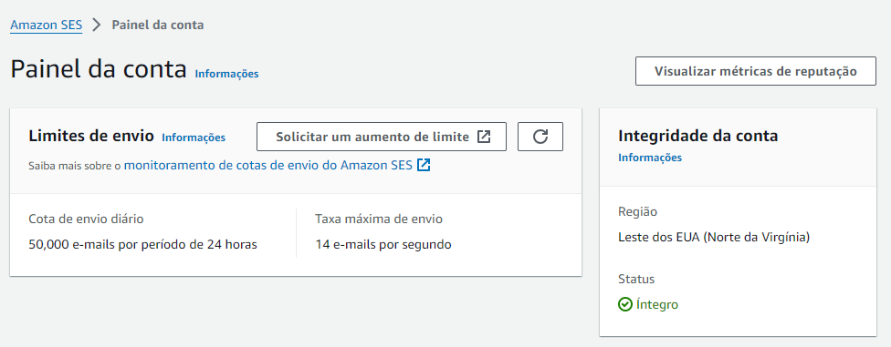Open Informações under Integridade da conta
This screenshot has width=891, height=347.
(650, 158)
